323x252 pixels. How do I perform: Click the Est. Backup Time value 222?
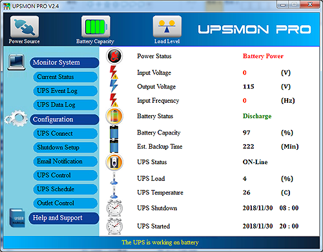pyautogui.click(x=249, y=147)
